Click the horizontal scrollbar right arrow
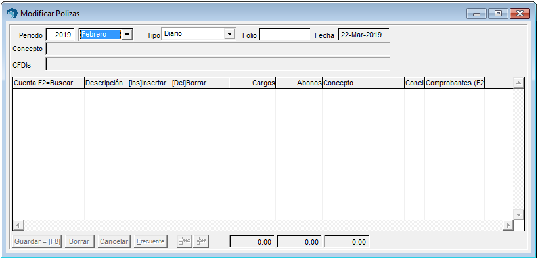 (x=508, y=226)
